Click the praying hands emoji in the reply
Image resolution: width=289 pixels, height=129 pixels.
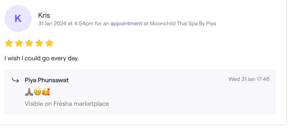29,92
